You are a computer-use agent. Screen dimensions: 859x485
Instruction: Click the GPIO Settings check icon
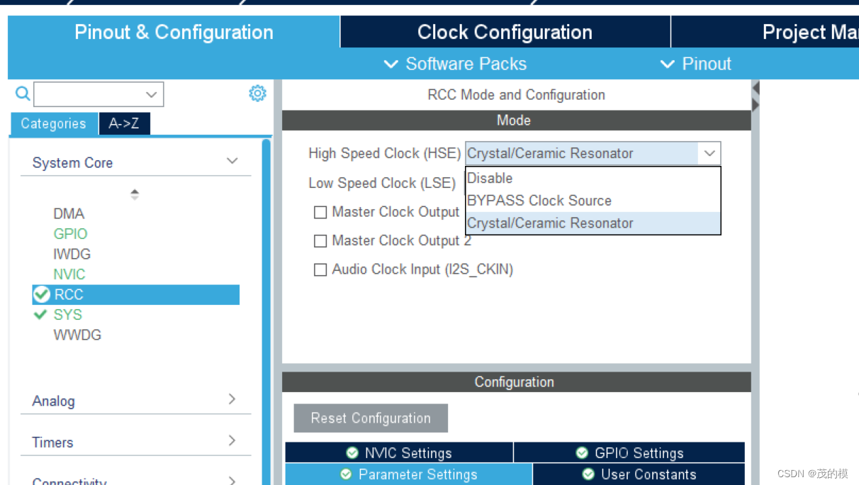[582, 452]
